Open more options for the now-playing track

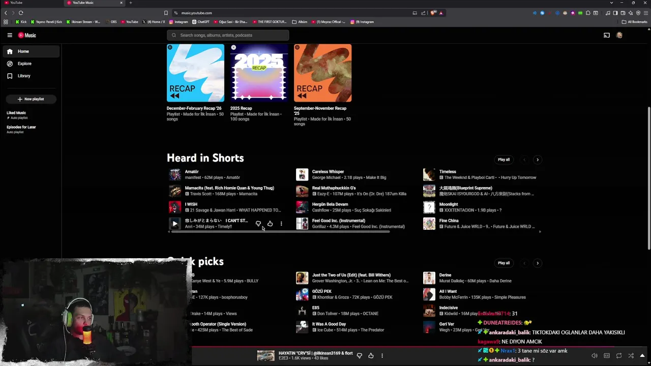(x=382, y=356)
